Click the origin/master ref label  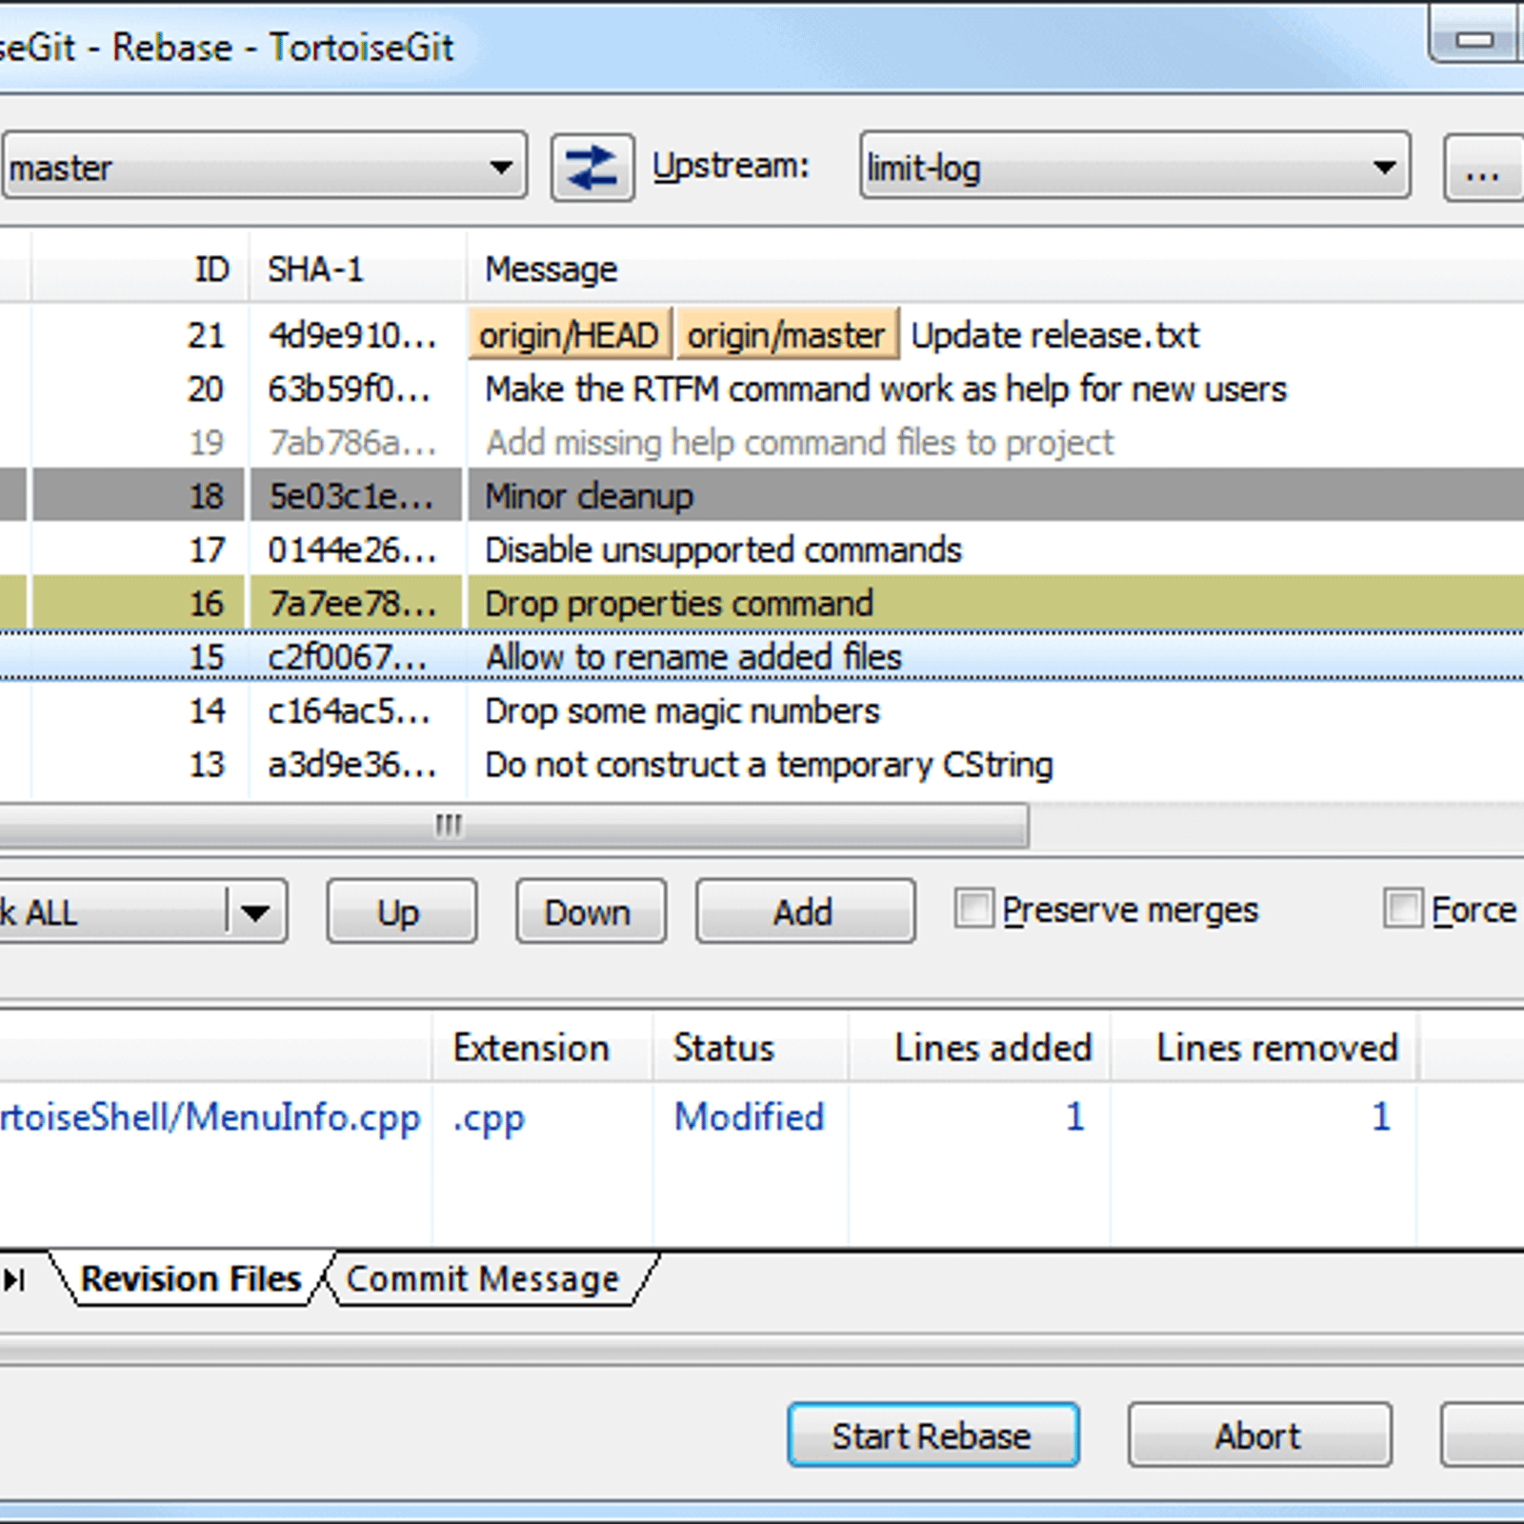786,335
